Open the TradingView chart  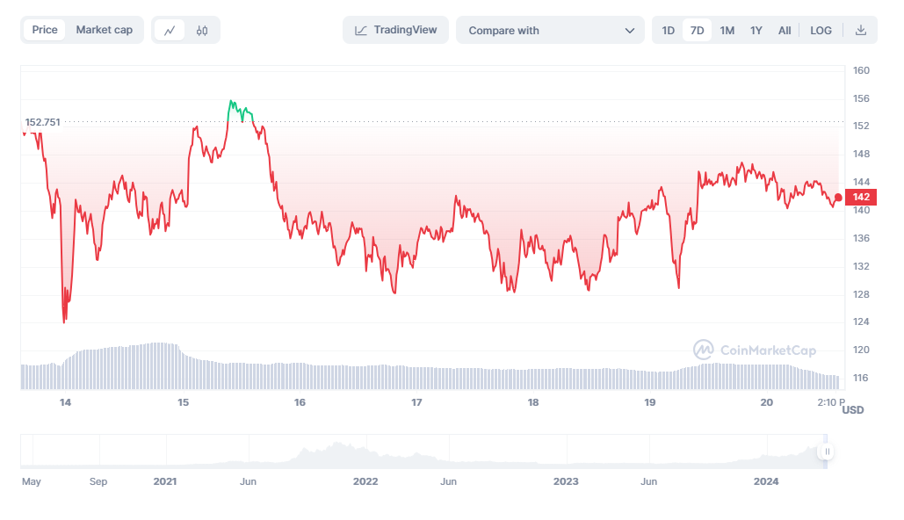tap(395, 30)
